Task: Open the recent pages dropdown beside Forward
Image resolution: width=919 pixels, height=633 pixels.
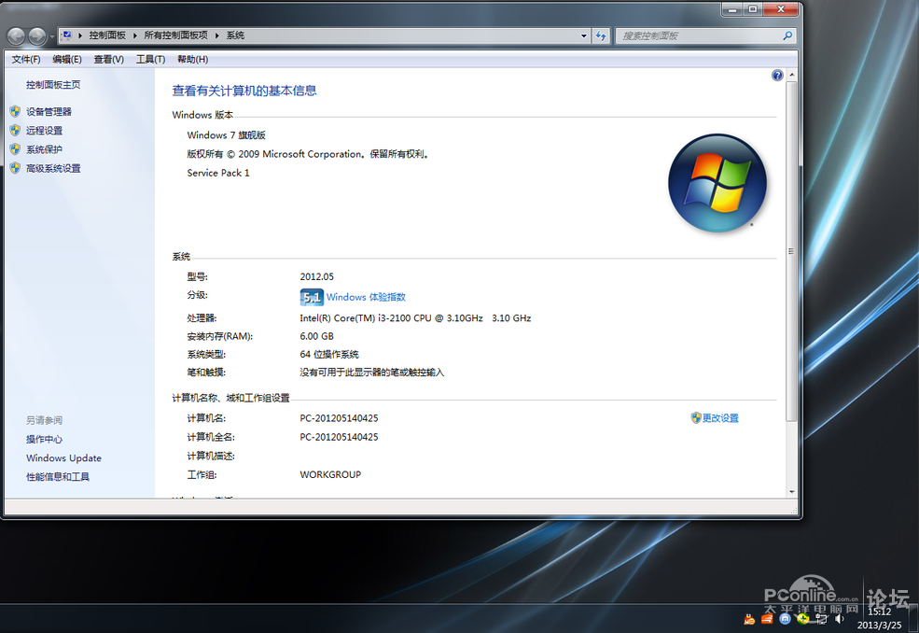Action: 51,37
